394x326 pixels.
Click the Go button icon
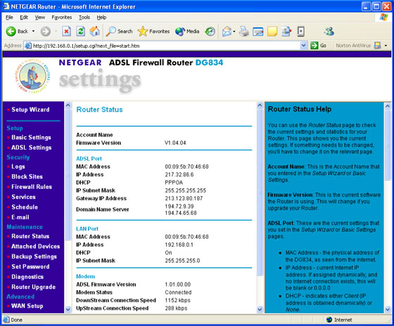click(314, 46)
